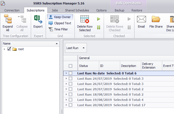The image size is (174, 114).
Task: Click the vertical splitter grip between panels
Action: (62, 111)
